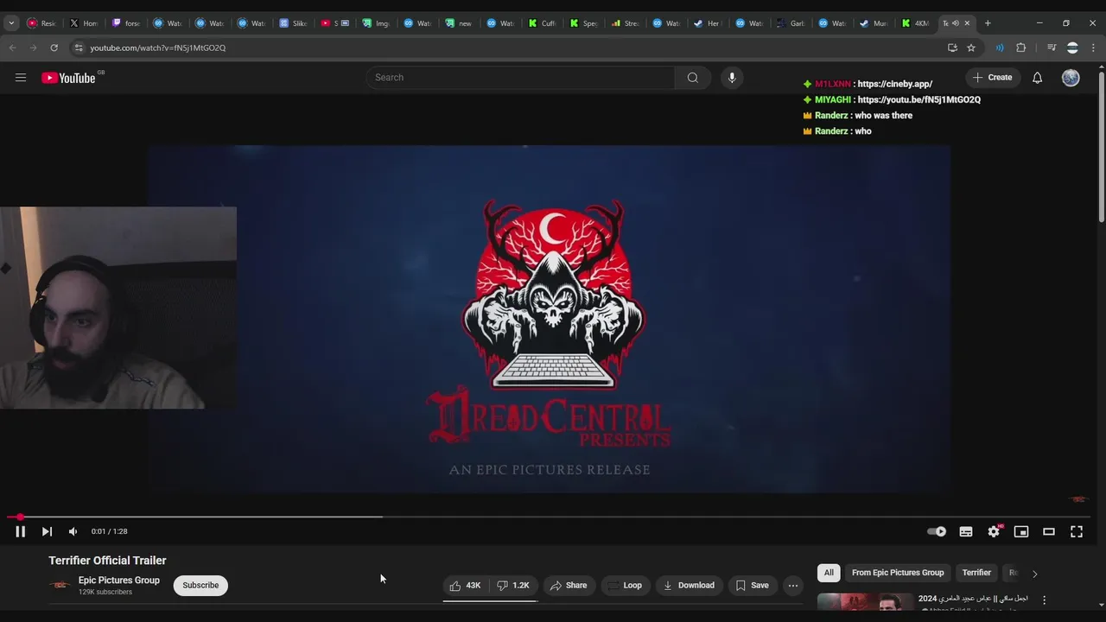
Task: Click the magnifier search button
Action: [x=693, y=78]
